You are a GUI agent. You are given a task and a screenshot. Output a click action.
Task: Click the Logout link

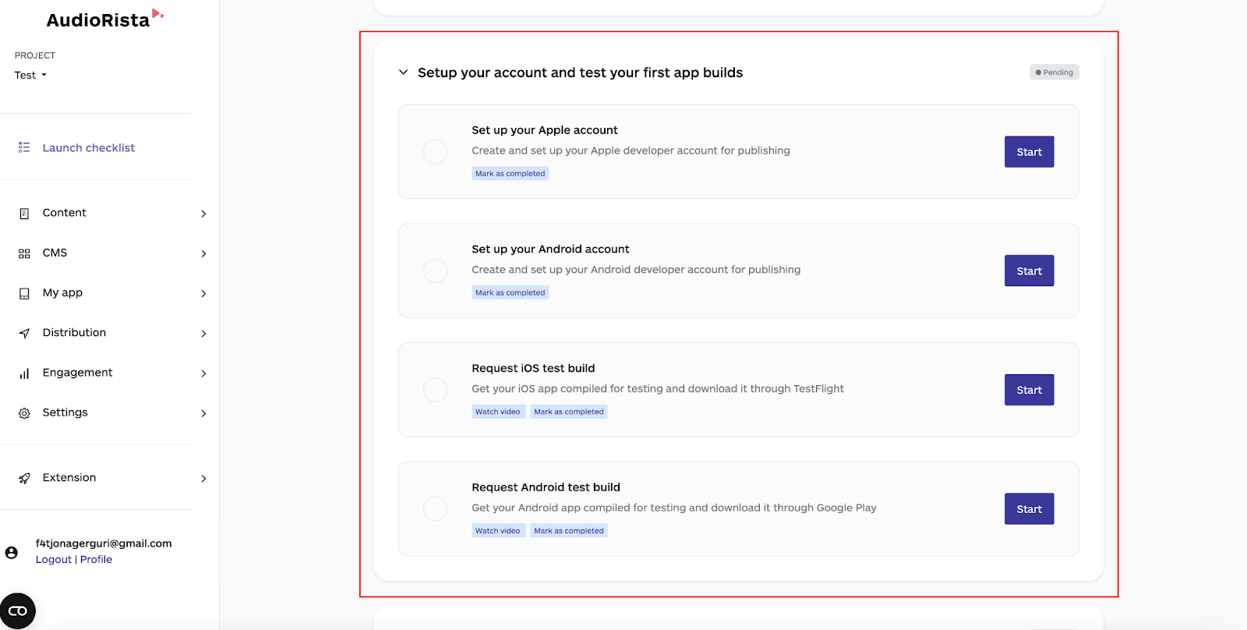tap(54, 559)
